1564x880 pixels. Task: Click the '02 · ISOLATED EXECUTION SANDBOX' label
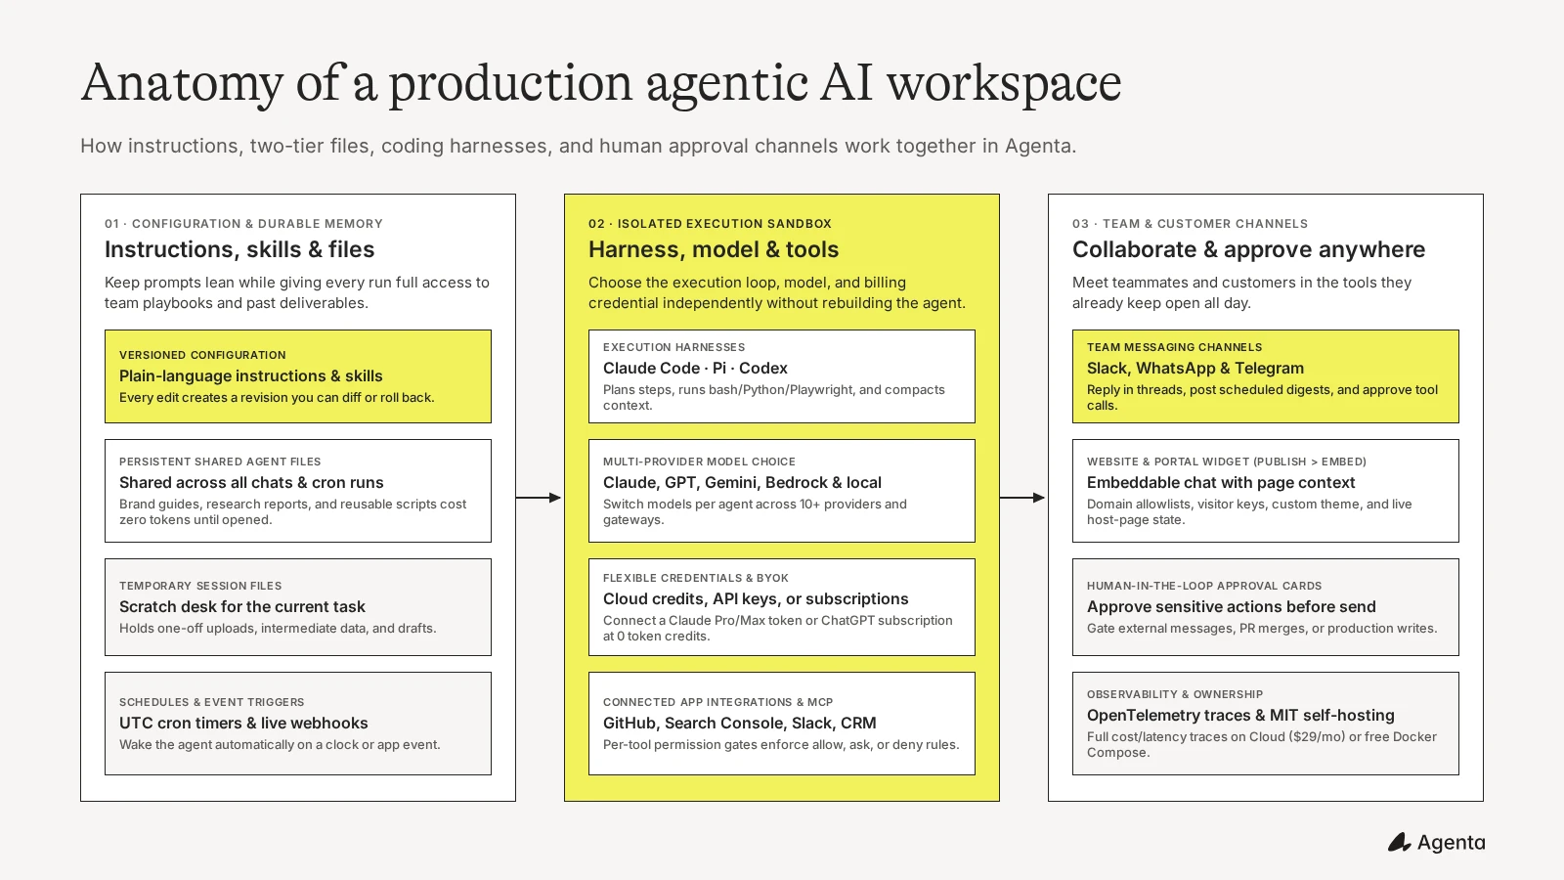(710, 224)
